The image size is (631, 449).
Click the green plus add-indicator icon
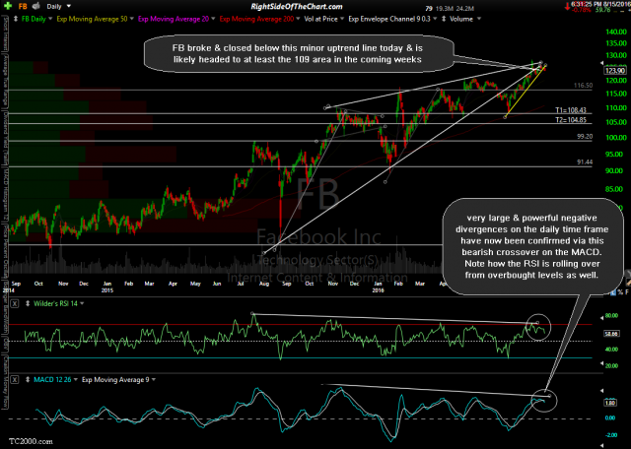click(x=7, y=6)
